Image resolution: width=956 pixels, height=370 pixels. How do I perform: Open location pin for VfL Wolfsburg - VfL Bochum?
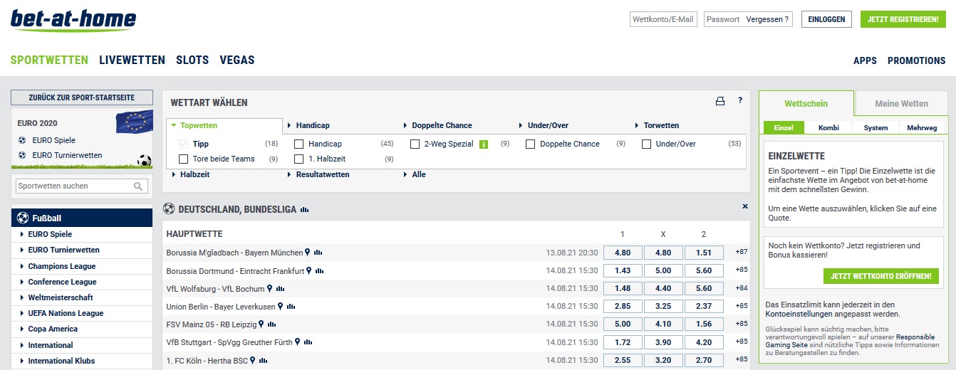pyautogui.click(x=270, y=289)
